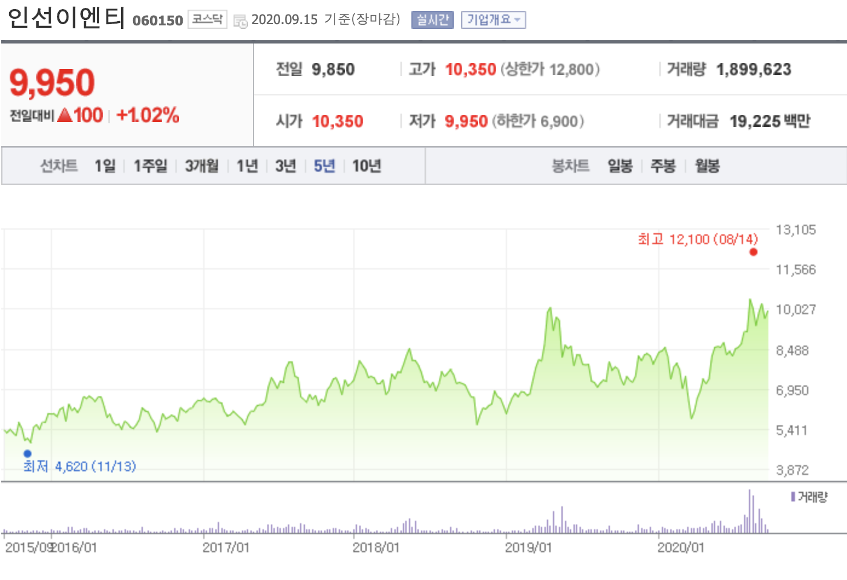Viewport: 847px width, 580px height.
Task: Click the purple 거래량 legend marker
Action: [793, 497]
